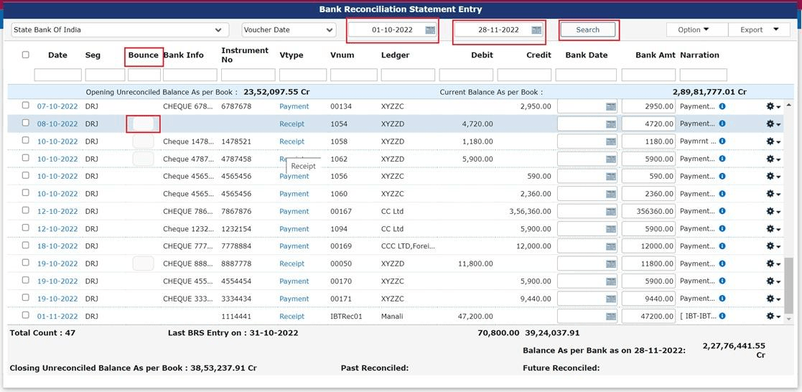This screenshot has height=392, width=802.
Task: Click narration info icon for Vnum 00171 row
Action: point(722,299)
